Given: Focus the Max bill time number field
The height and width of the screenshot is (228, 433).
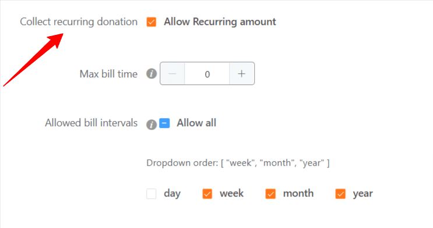Looking at the screenshot, I should [207, 74].
